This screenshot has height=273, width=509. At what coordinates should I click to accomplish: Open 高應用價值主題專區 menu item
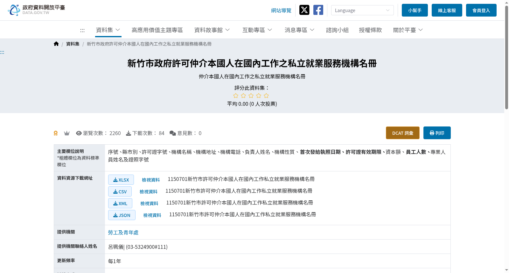pyautogui.click(x=157, y=30)
